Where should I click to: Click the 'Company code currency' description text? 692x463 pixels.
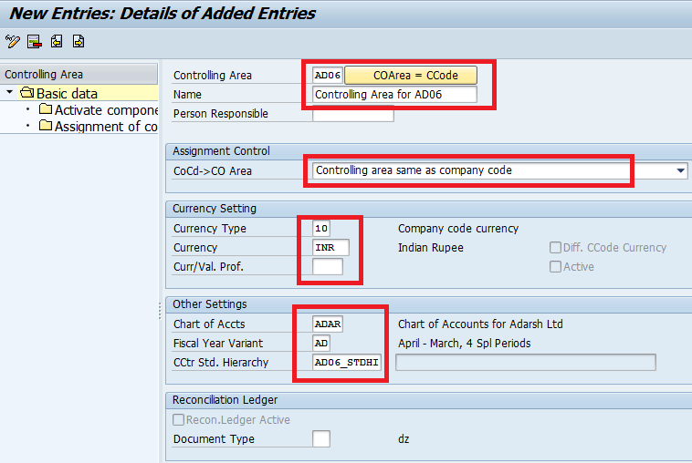(x=458, y=228)
